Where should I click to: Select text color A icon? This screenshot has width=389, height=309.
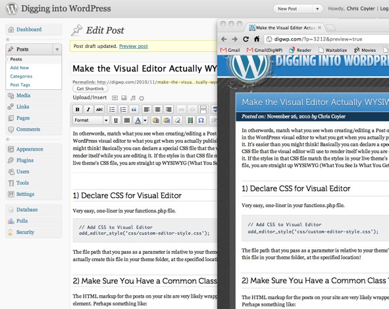coord(138,120)
